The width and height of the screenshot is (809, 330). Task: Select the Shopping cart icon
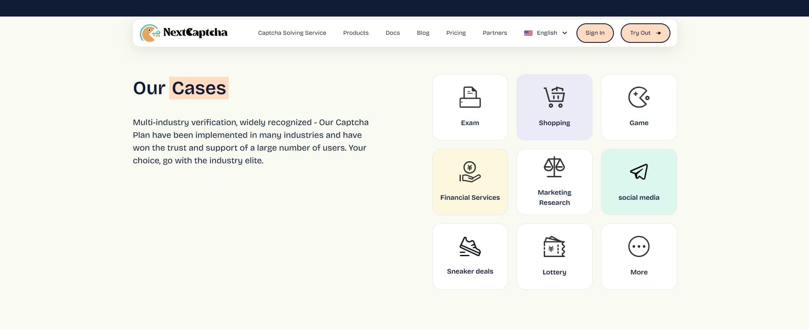click(x=554, y=97)
